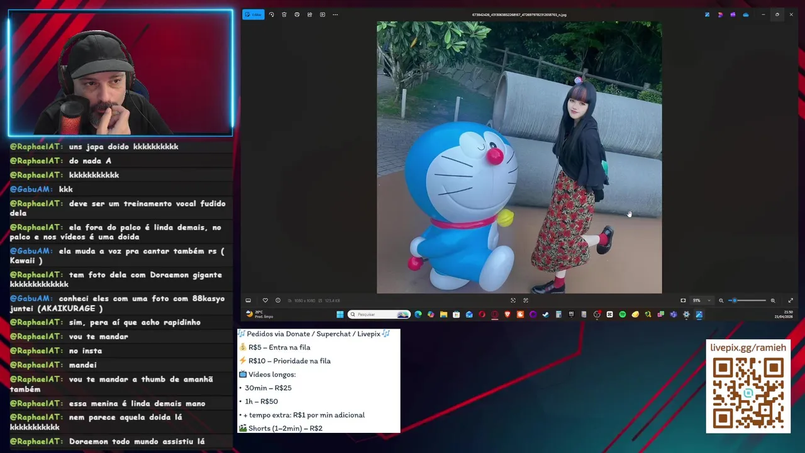Click the "1h – R$50" price line
Screen dimensions: 805x453
(x=258, y=401)
